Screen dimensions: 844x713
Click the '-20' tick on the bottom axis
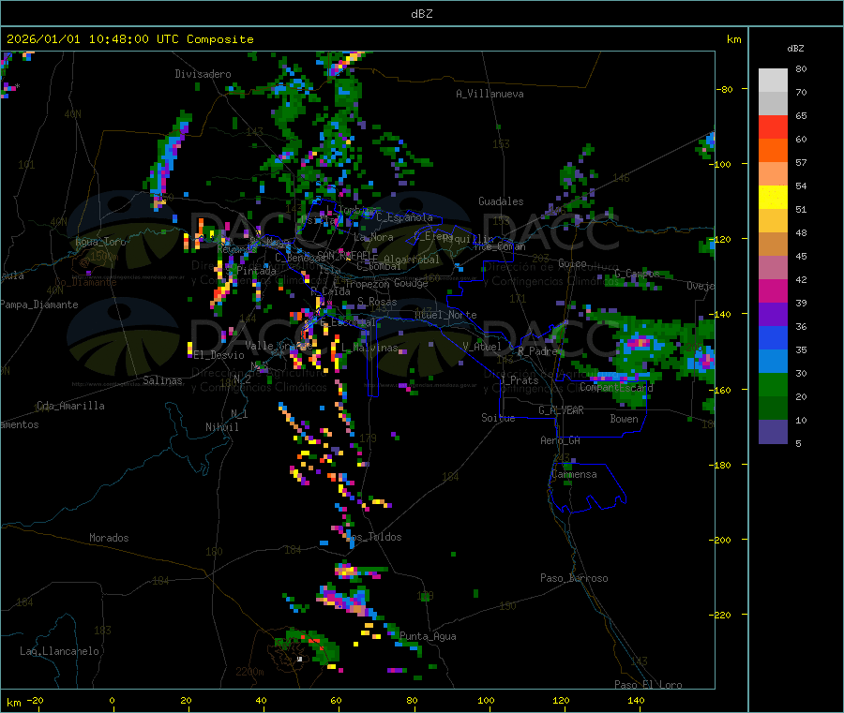click(35, 700)
